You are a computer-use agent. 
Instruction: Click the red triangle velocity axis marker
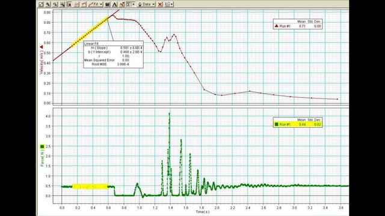coord(42,47)
